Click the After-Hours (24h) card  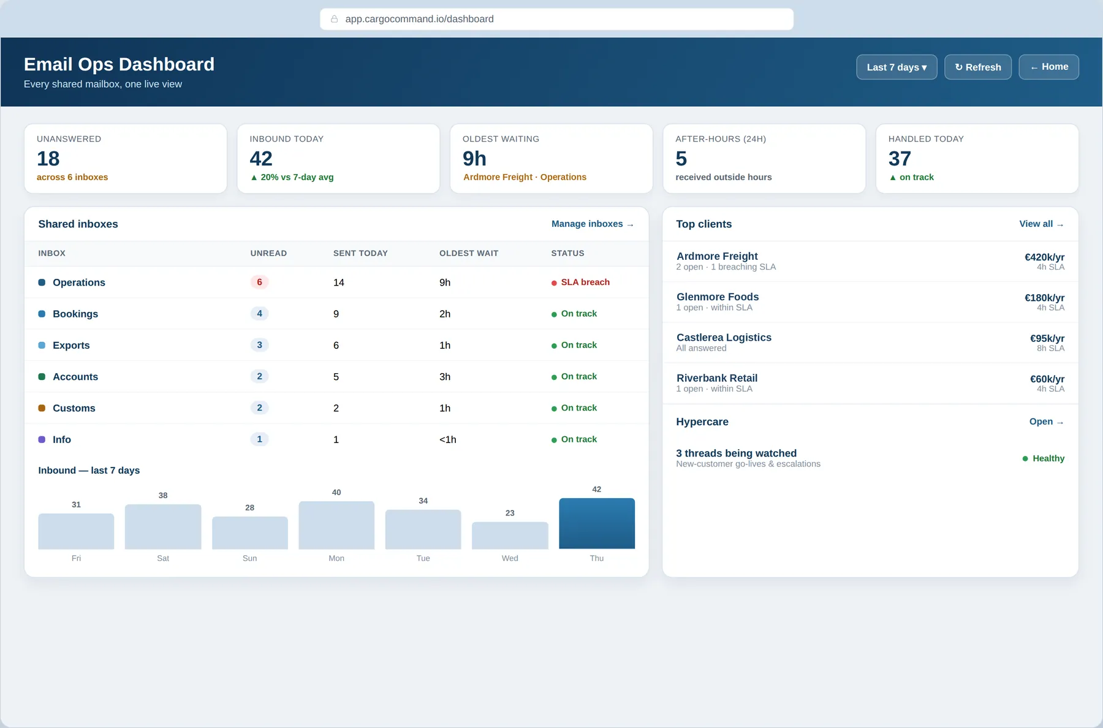pyautogui.click(x=764, y=159)
